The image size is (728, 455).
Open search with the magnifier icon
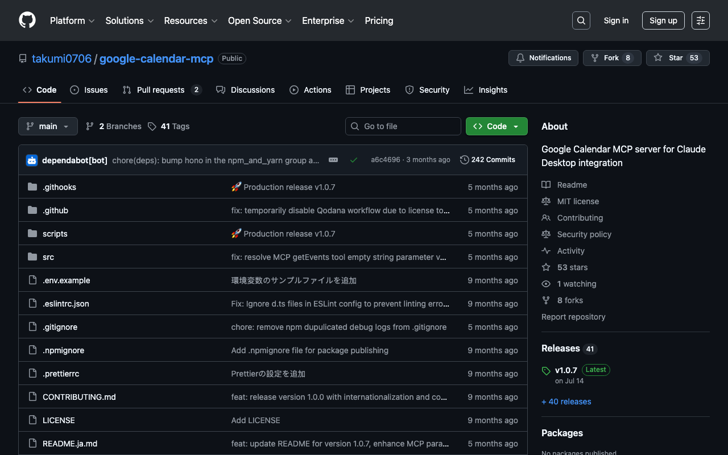coord(581,20)
